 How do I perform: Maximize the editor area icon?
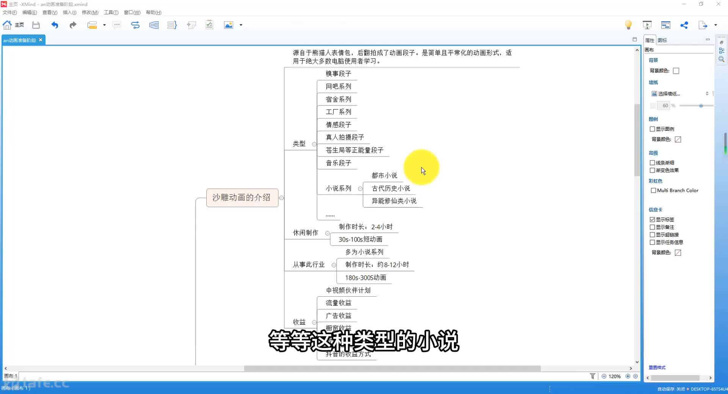click(635, 39)
